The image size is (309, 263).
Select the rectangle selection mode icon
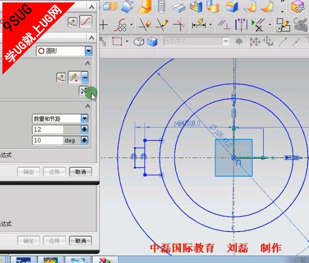pyautogui.click(x=117, y=41)
